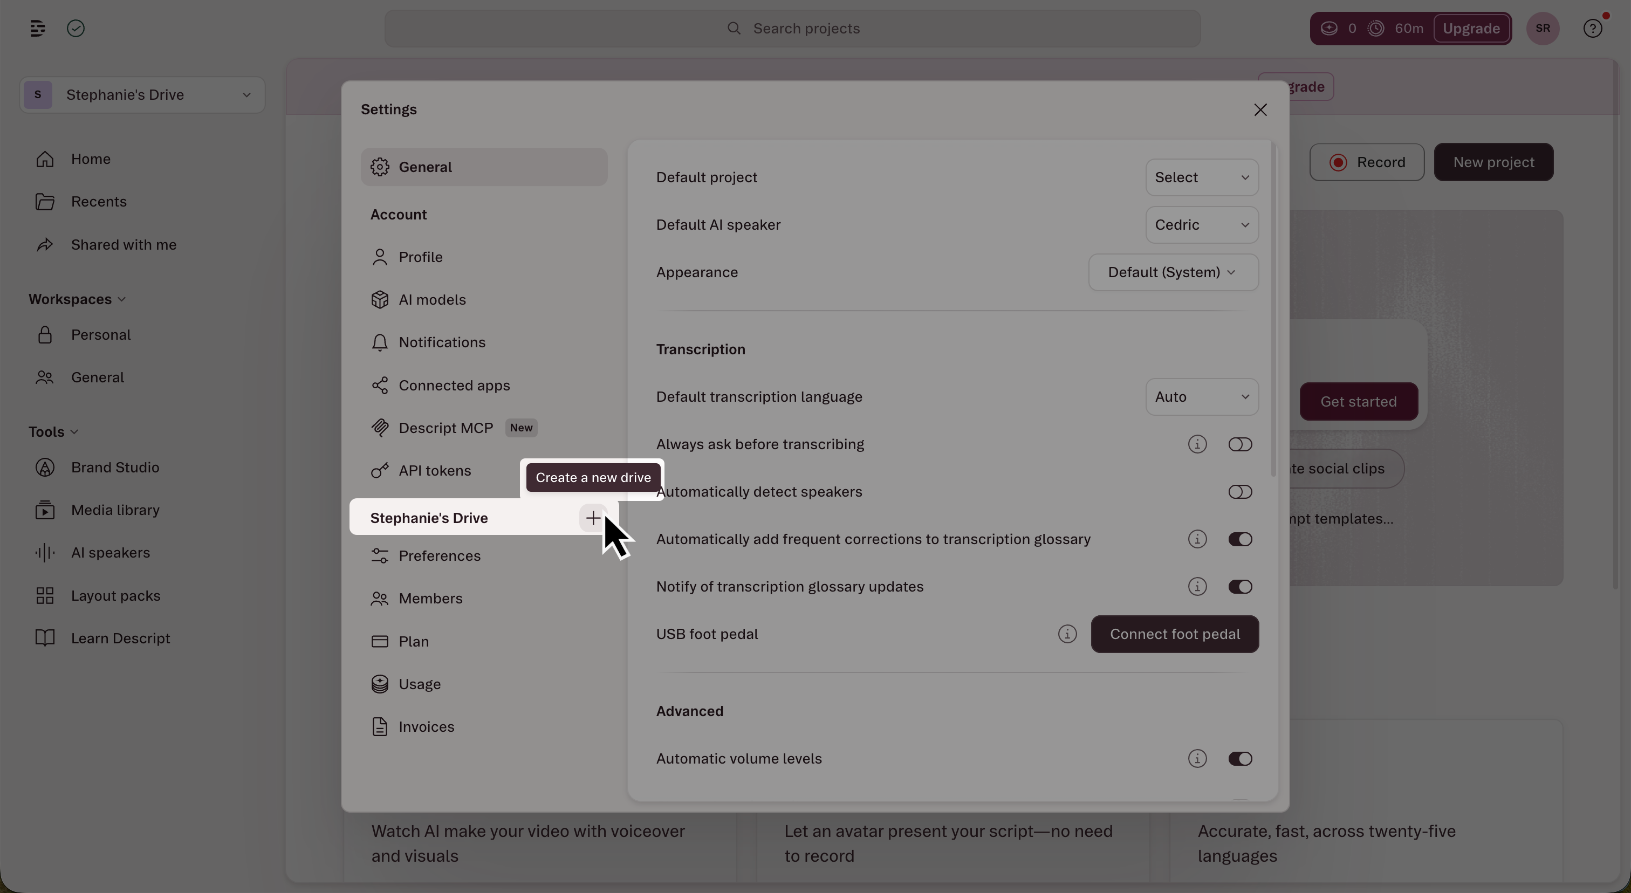
Task: Click the Get started button
Action: (x=1358, y=401)
